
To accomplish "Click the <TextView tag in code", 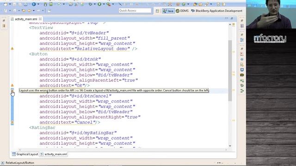I will [x=41, y=28].
